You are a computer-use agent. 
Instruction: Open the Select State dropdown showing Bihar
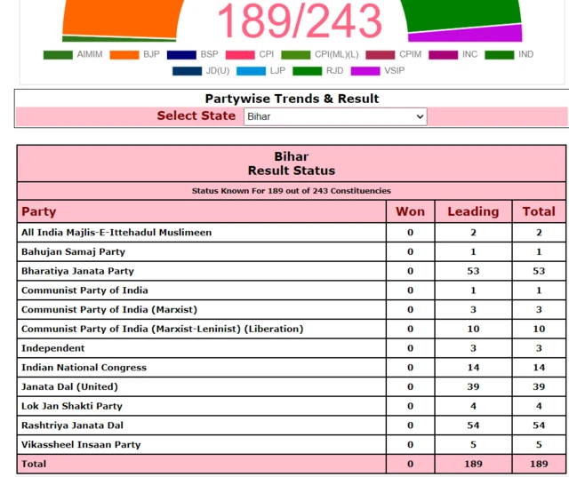coord(335,116)
